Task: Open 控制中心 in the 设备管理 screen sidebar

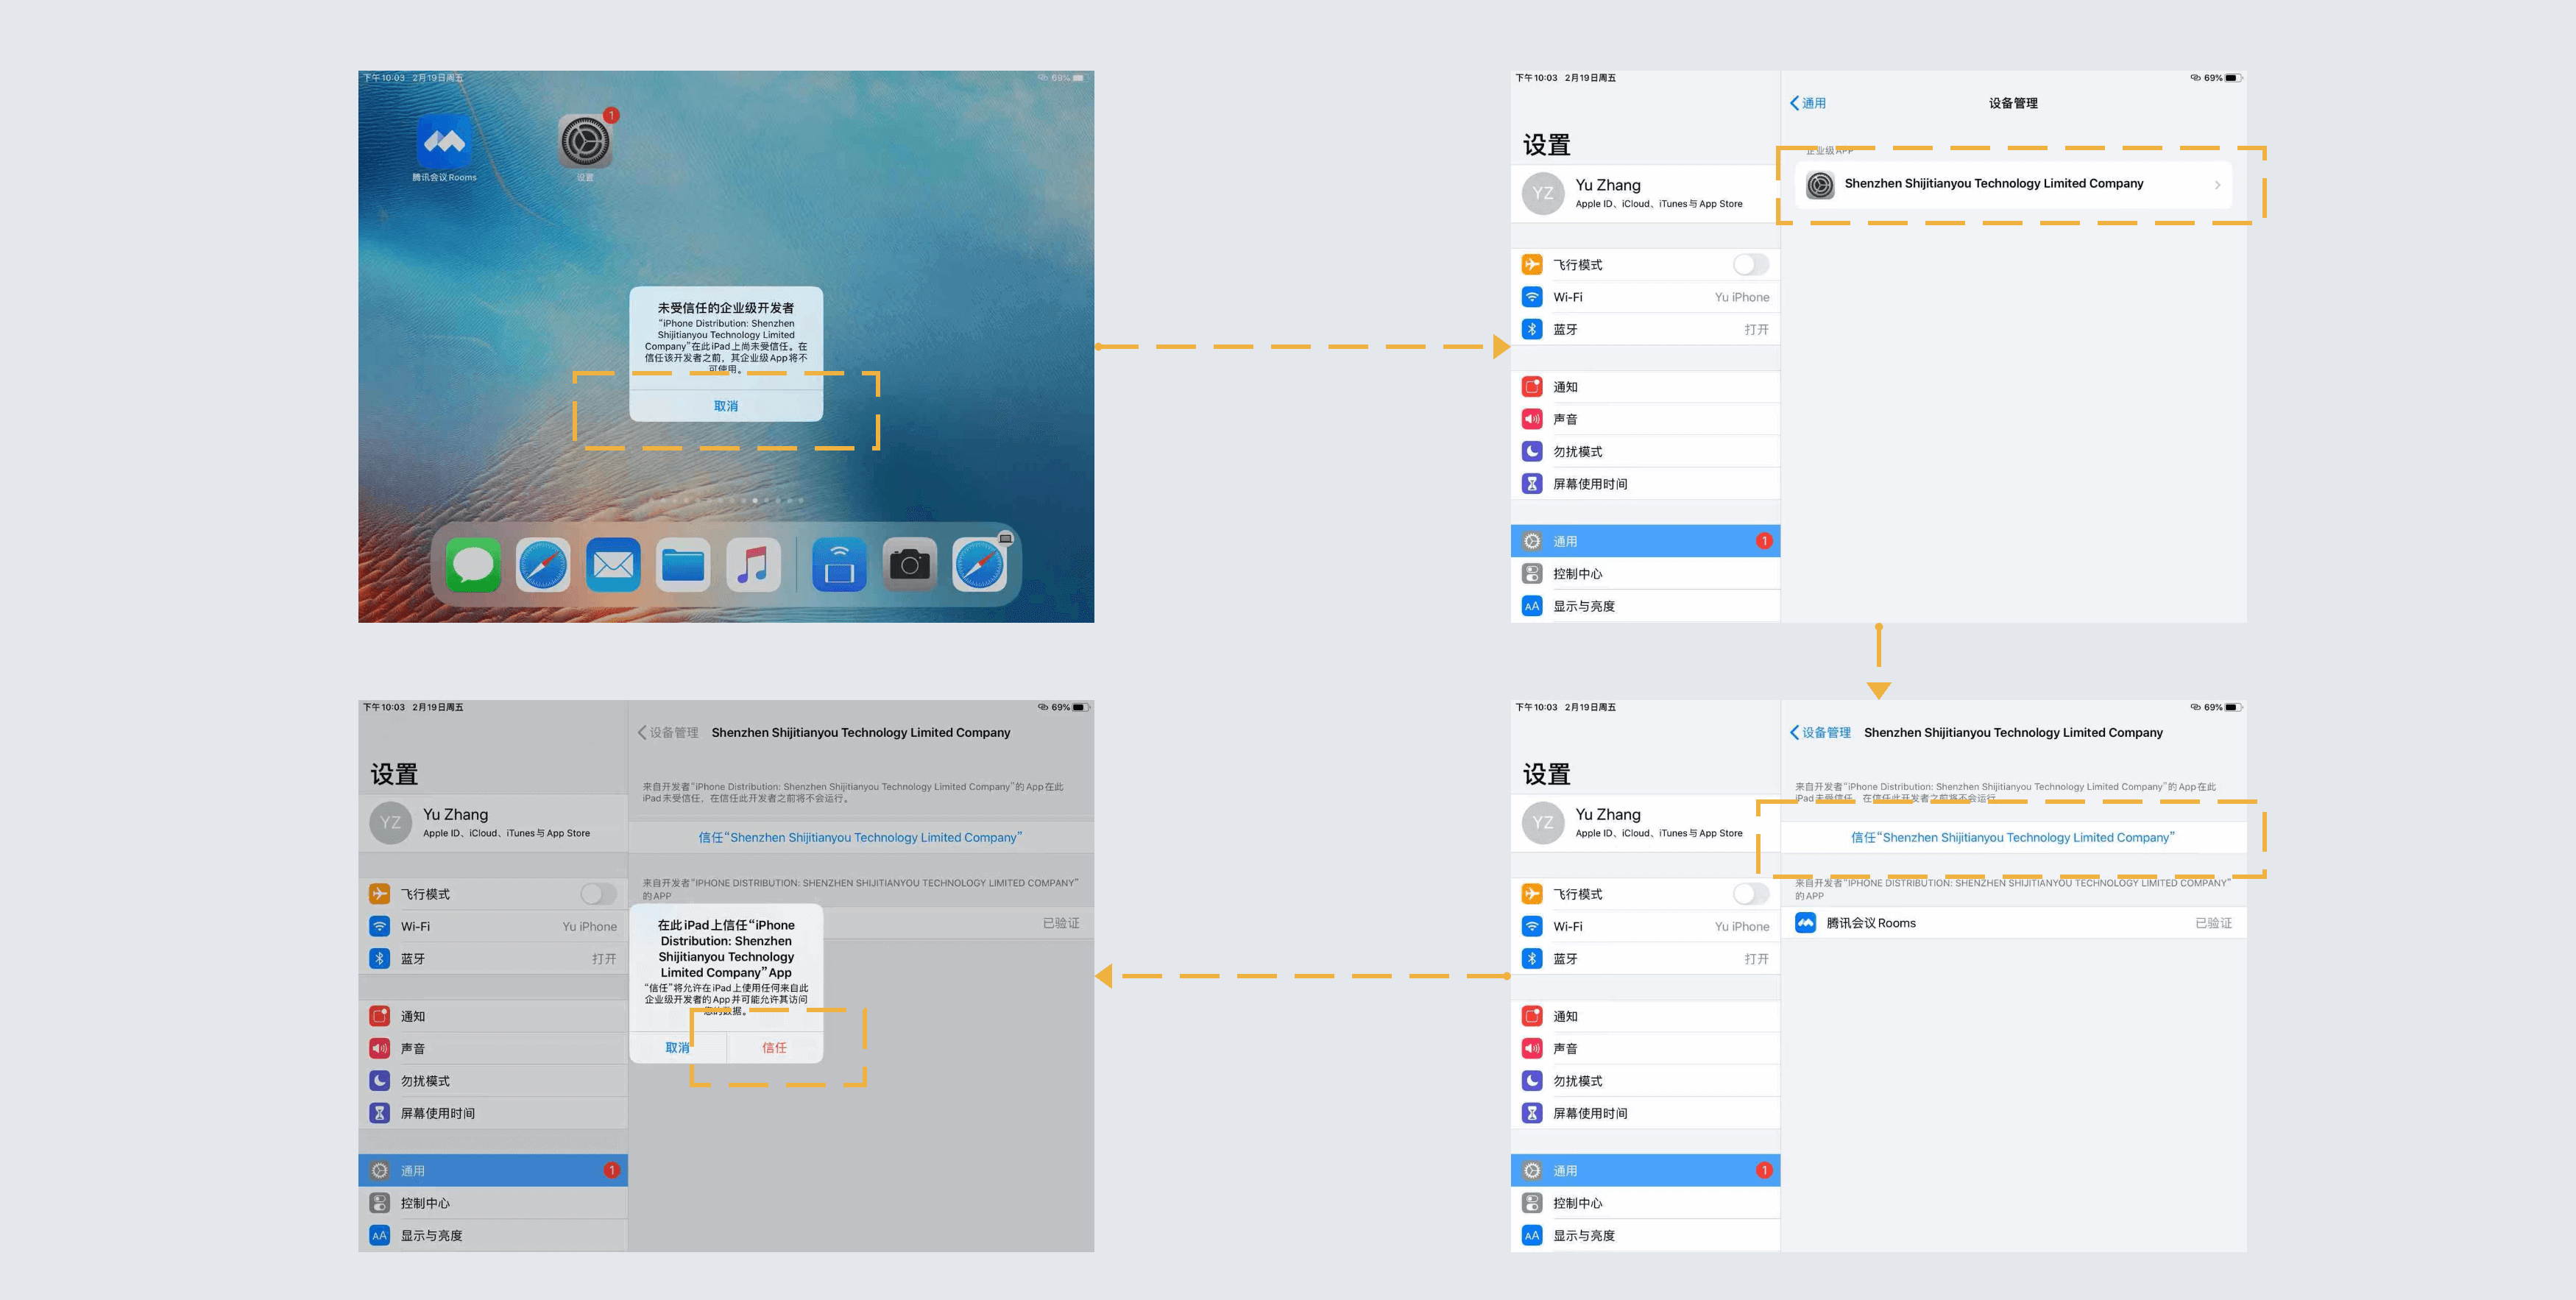Action: tap(1645, 573)
